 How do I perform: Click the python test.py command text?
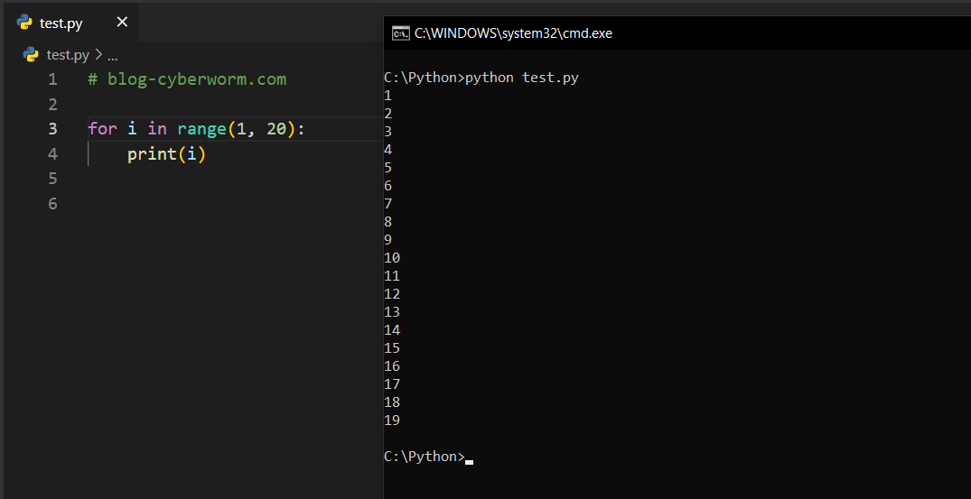(x=521, y=78)
